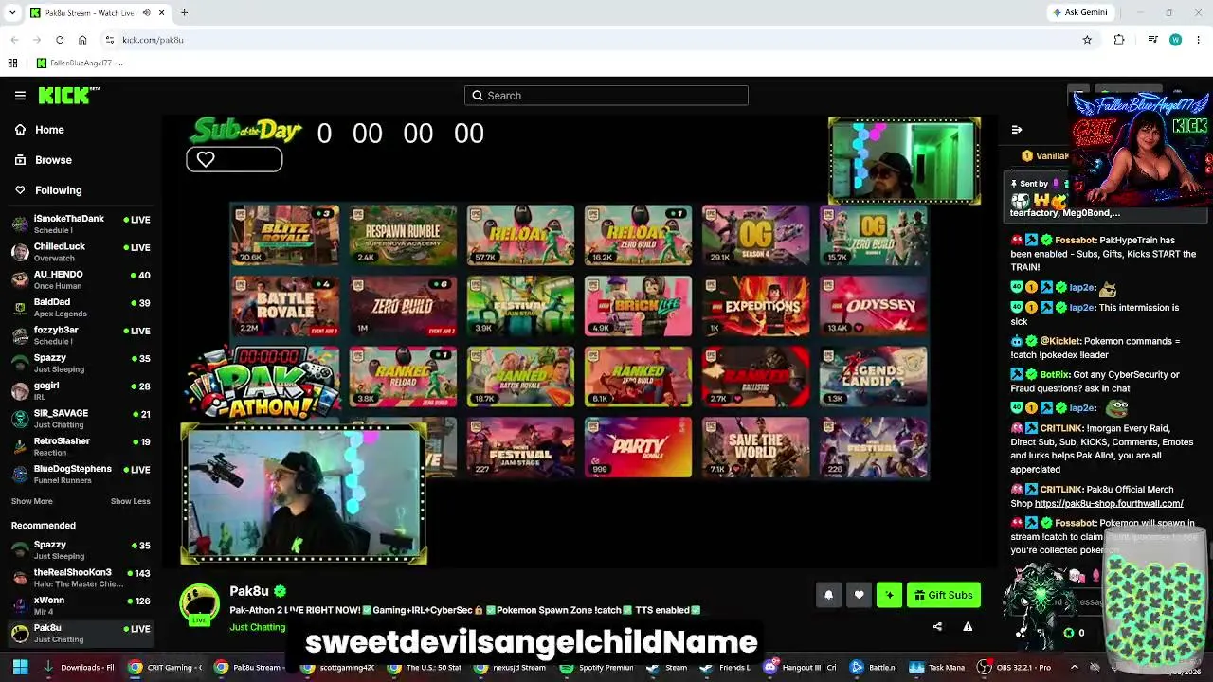Click the share stream icon
Viewport: 1213px width, 682px height.
click(x=937, y=626)
